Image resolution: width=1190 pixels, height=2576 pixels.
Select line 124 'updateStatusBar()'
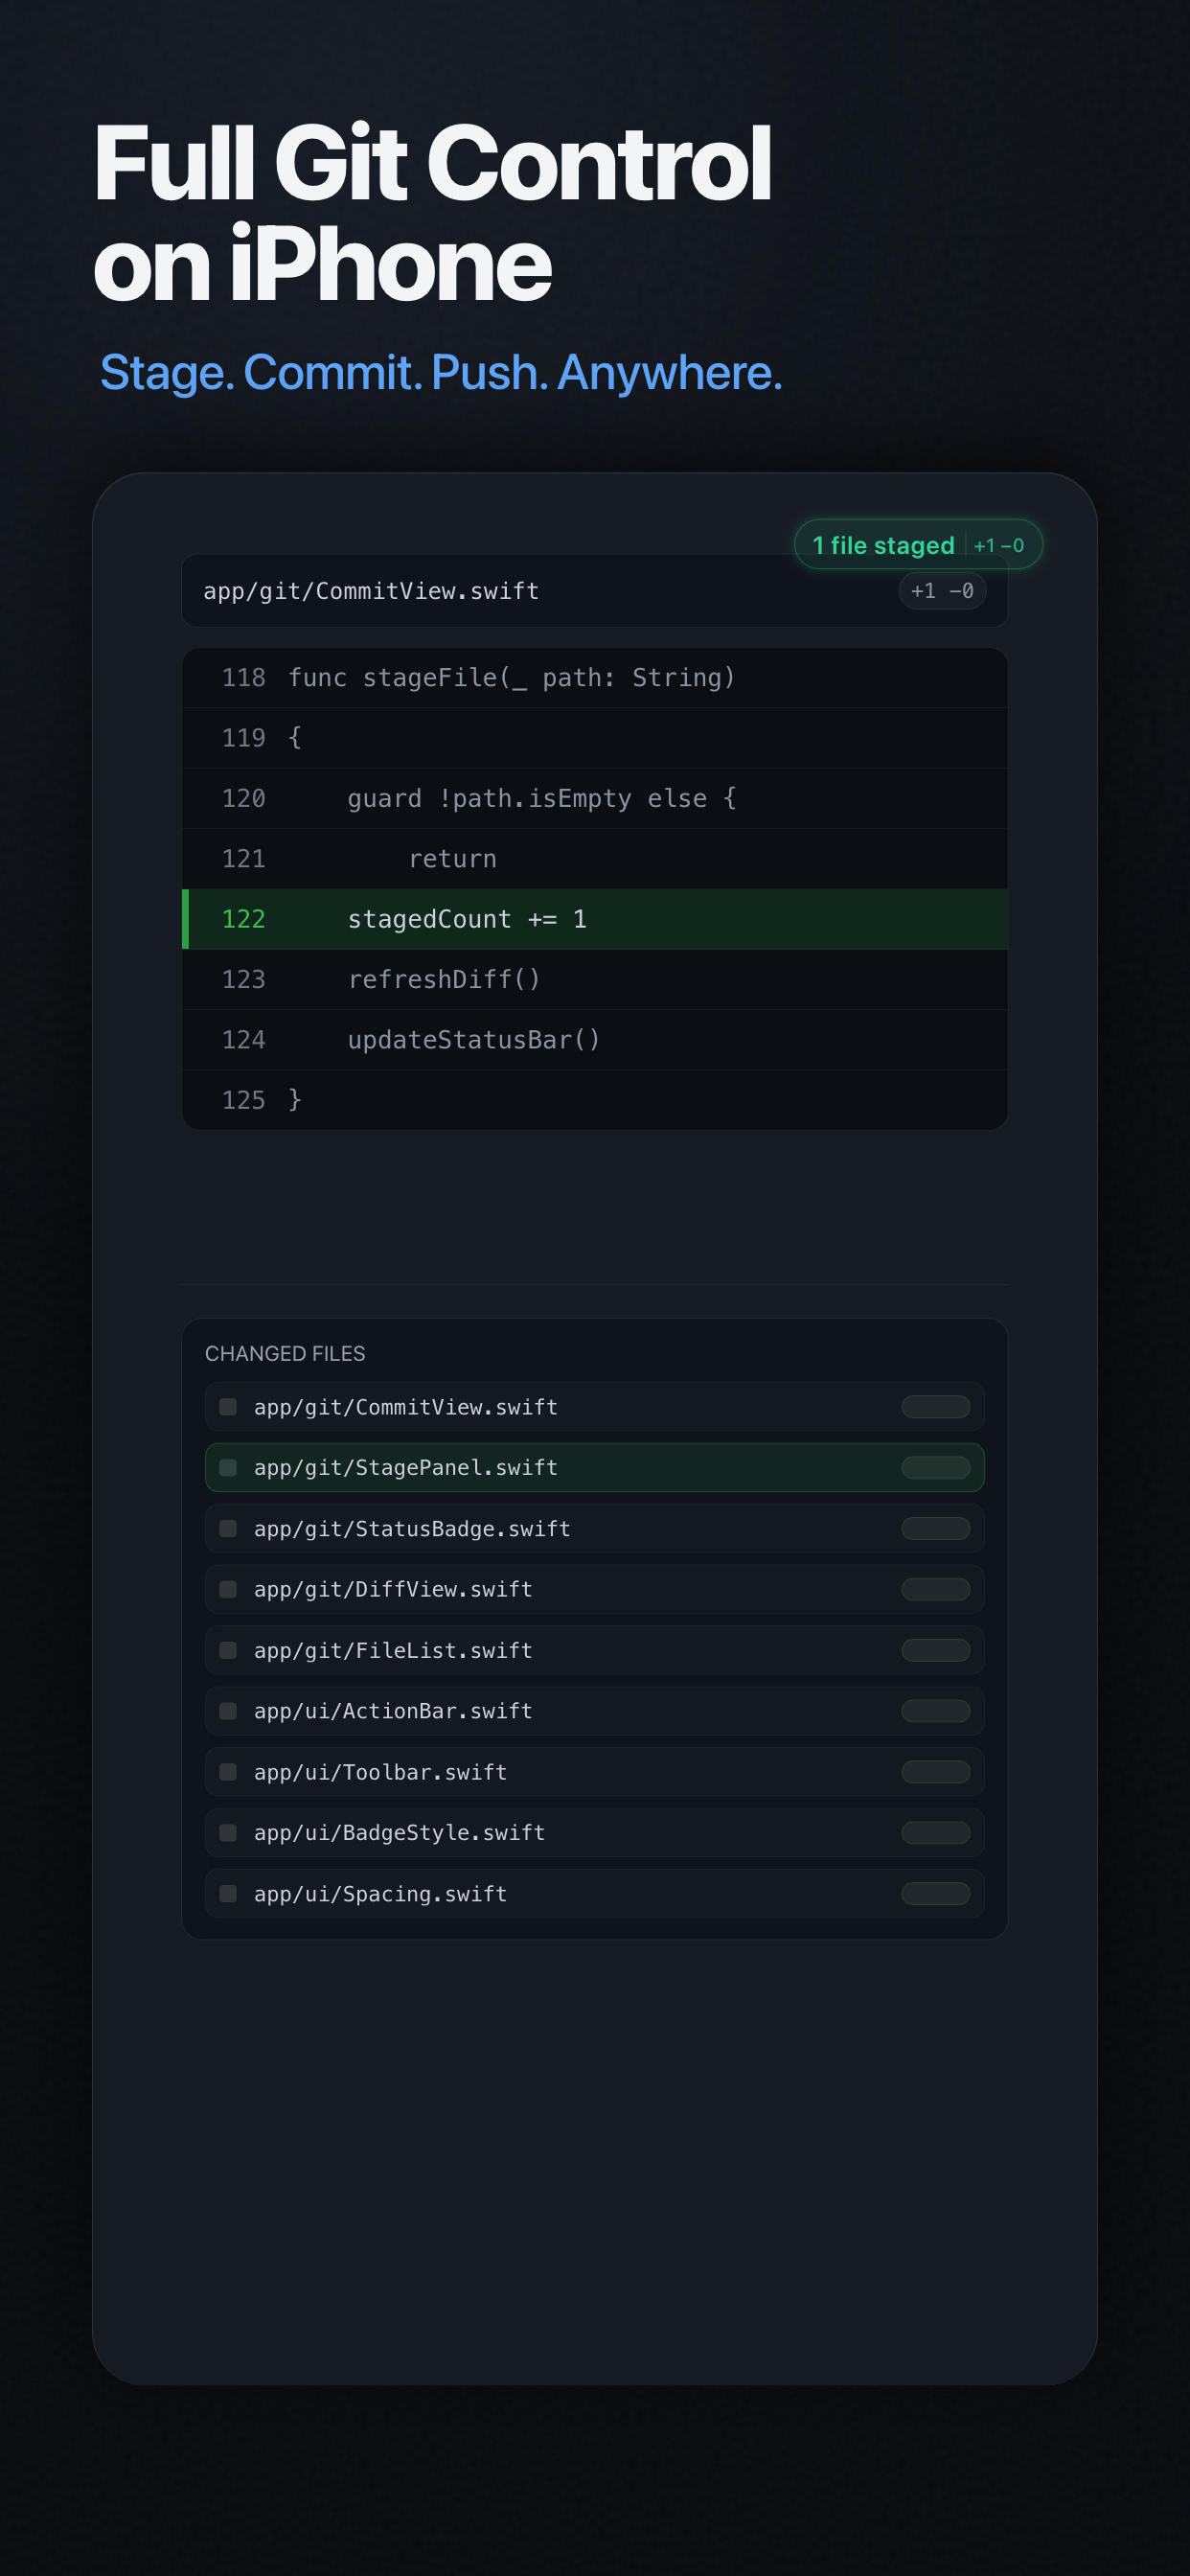[594, 1040]
